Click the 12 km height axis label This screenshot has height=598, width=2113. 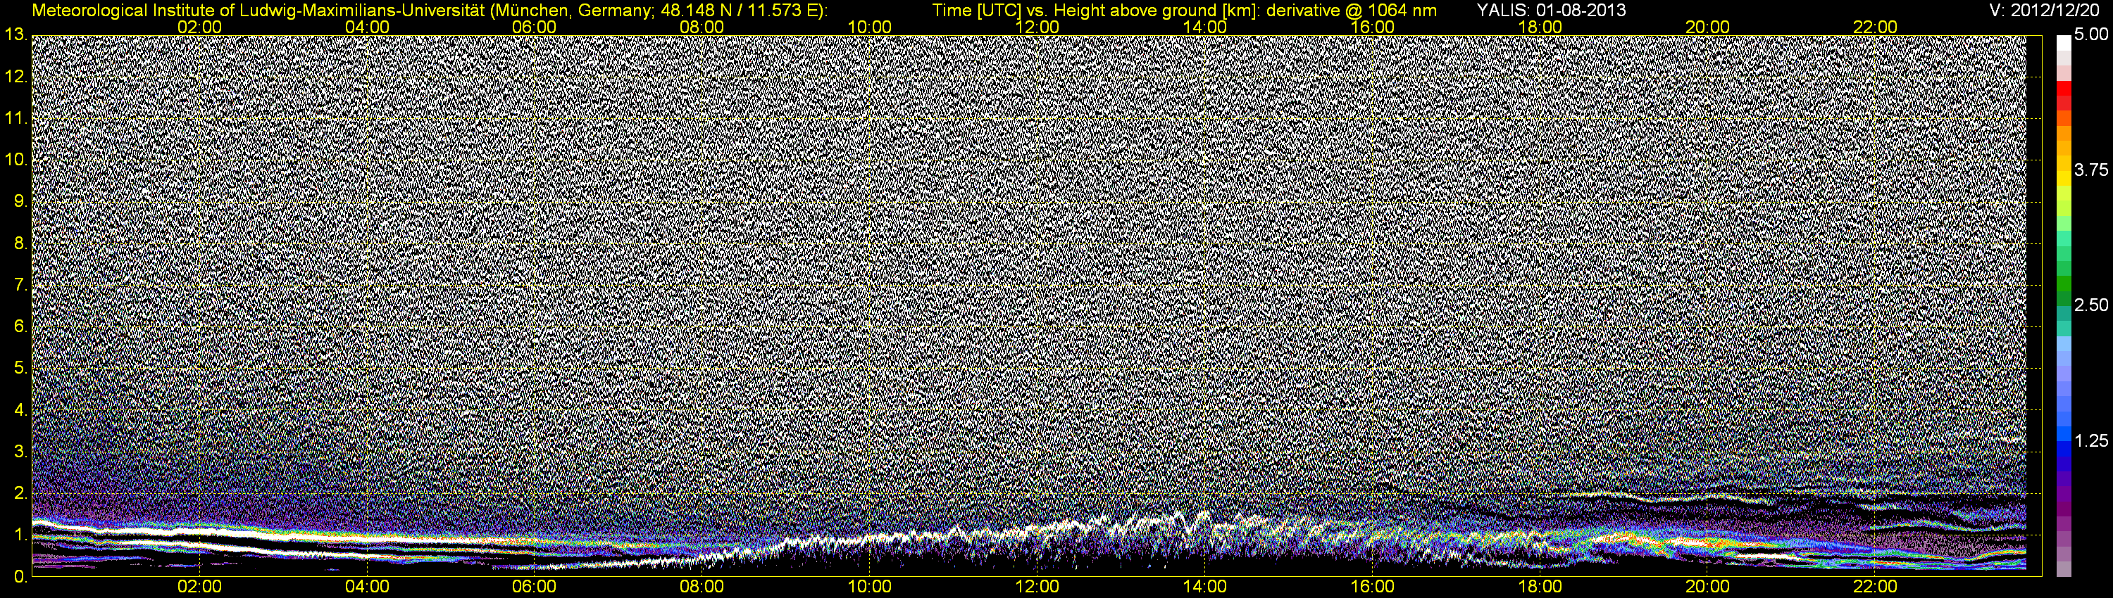tap(15, 77)
